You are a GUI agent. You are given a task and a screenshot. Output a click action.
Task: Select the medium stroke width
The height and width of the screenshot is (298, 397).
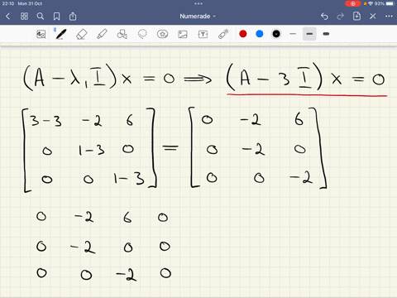(309, 34)
